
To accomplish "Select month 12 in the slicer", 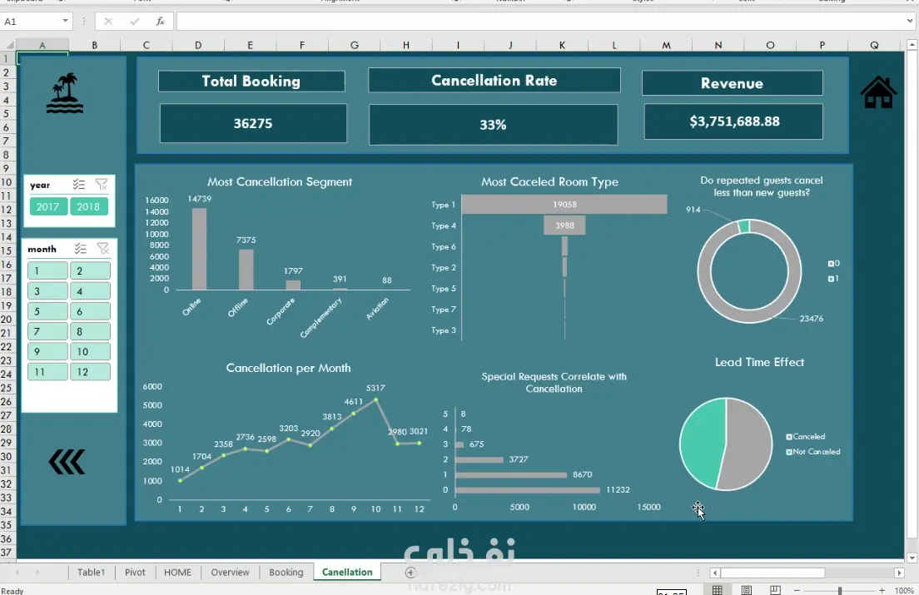I will pyautogui.click(x=90, y=372).
